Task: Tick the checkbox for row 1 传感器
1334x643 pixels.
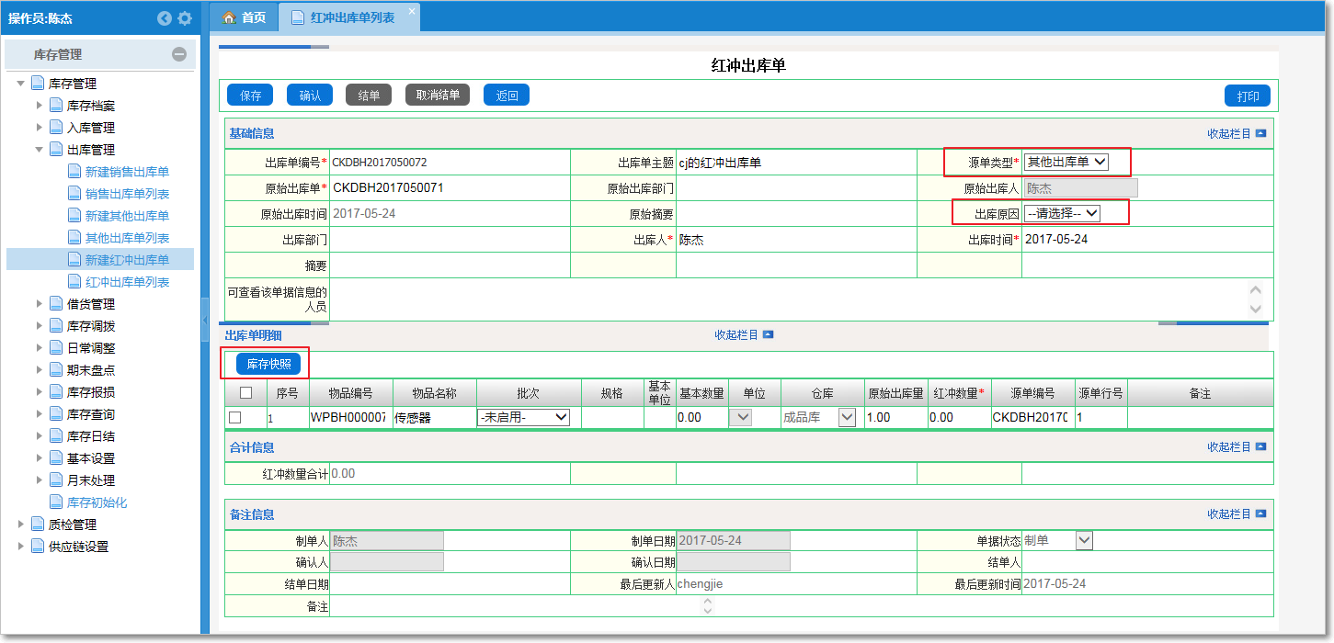Action: pyautogui.click(x=235, y=417)
